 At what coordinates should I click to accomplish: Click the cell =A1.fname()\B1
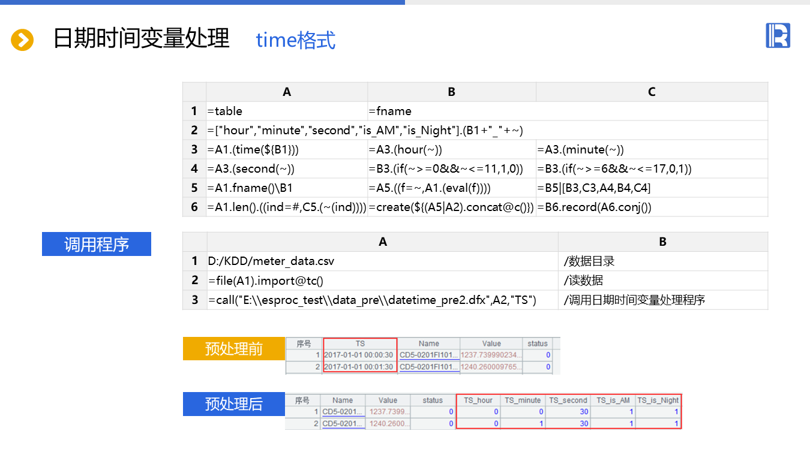287,188
